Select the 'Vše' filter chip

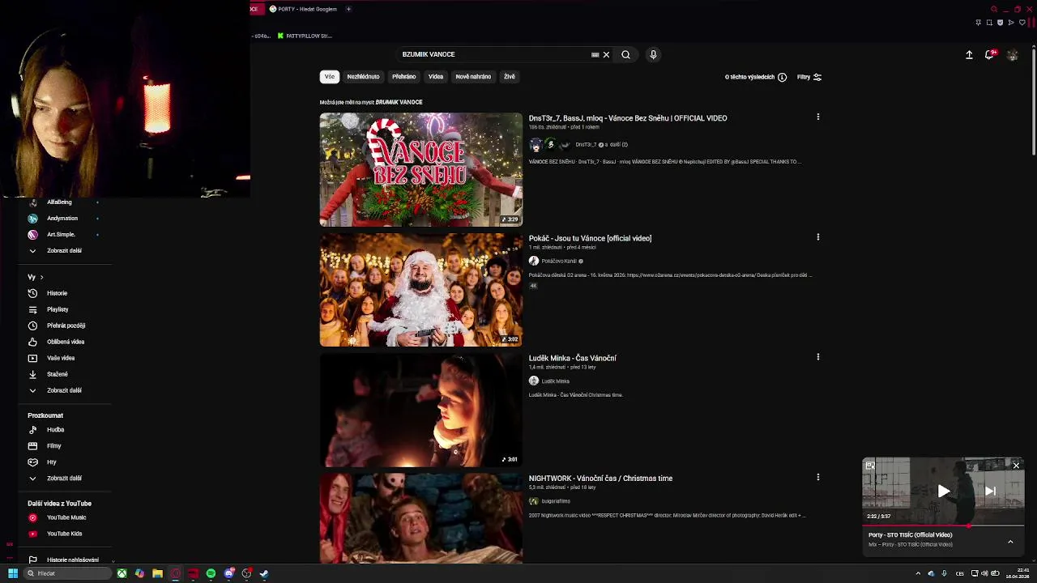pos(330,76)
